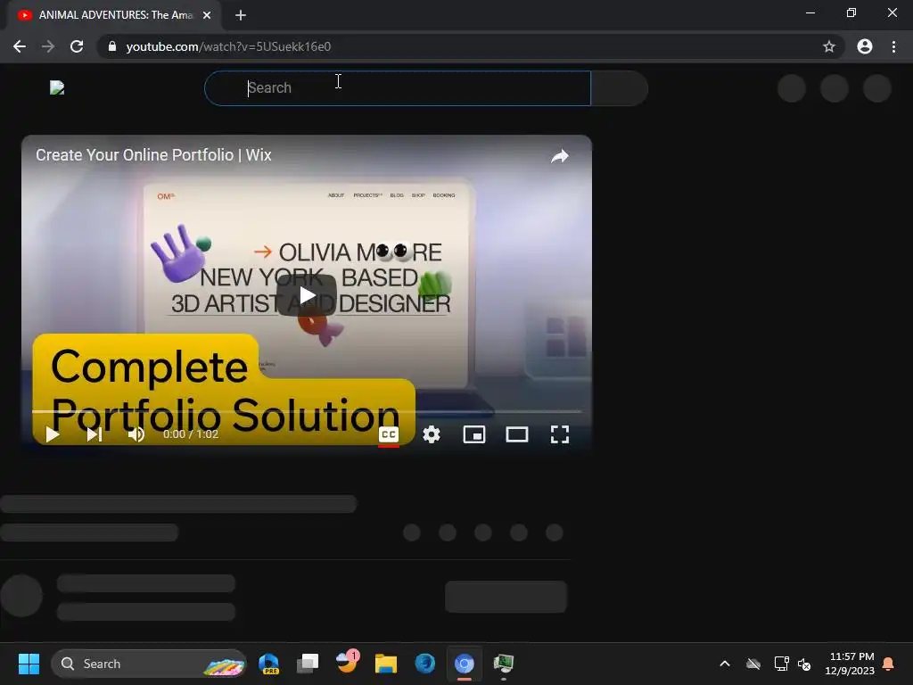Click the broken YouTube logo image

(57, 88)
